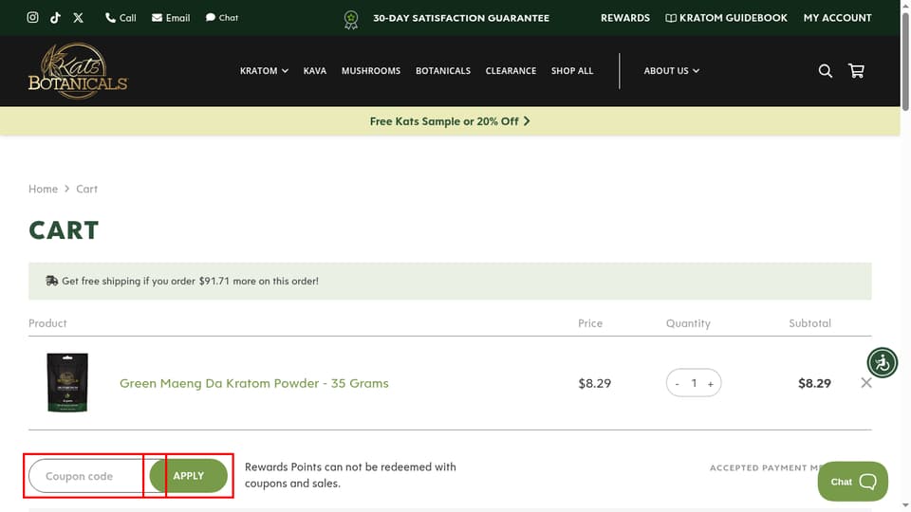Image resolution: width=911 pixels, height=512 pixels.
Task: Open the Botanicals category
Action: click(443, 71)
